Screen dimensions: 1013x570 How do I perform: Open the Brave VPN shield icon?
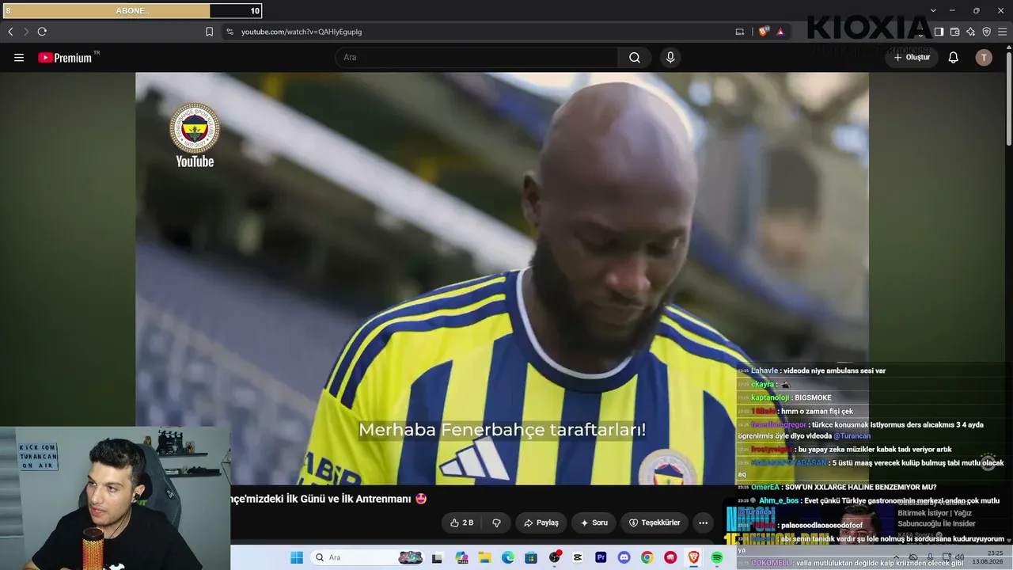[986, 32]
